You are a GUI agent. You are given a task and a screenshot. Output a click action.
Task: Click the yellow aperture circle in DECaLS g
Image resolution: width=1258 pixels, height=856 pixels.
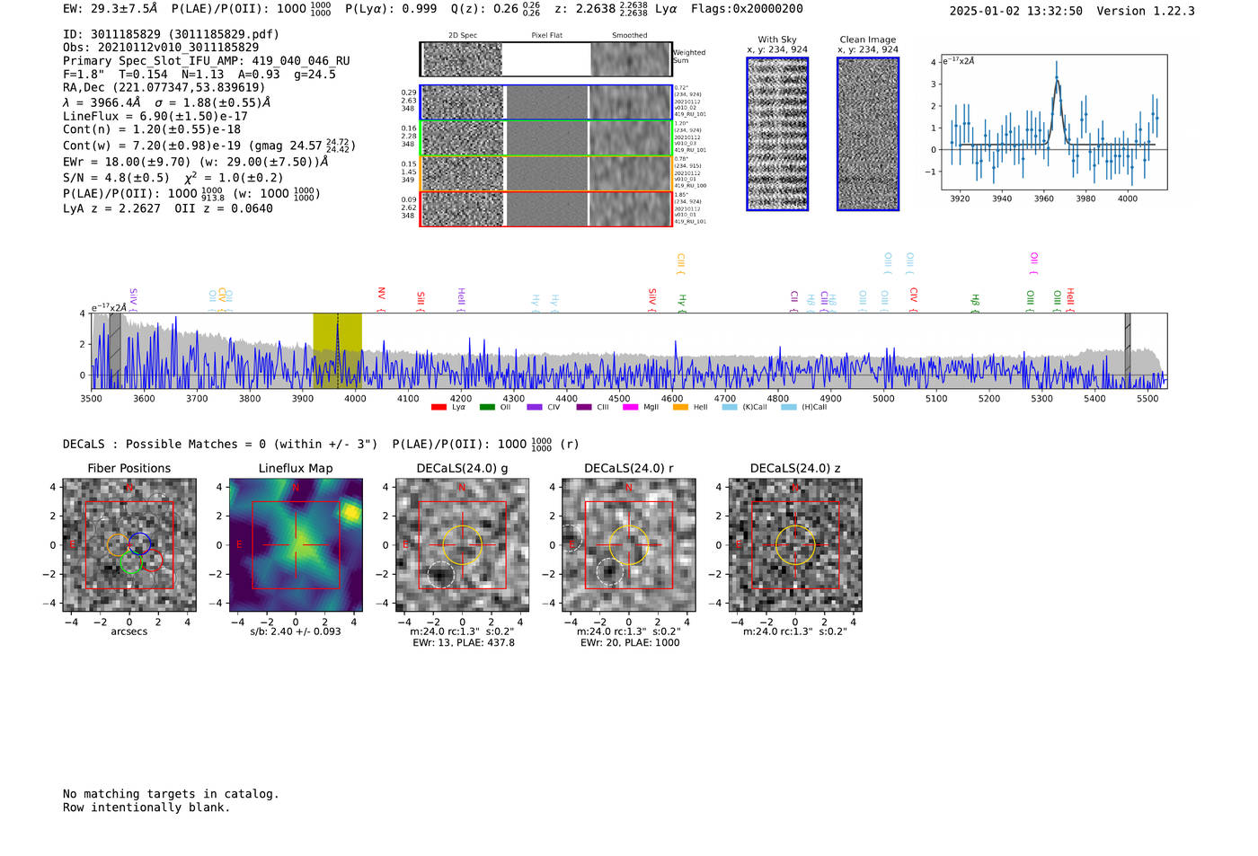tap(462, 544)
